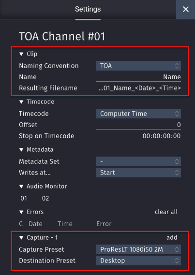Viewport: 195px width, 275px height.
Task: Click the Stop on Timecode value
Action: (x=162, y=136)
